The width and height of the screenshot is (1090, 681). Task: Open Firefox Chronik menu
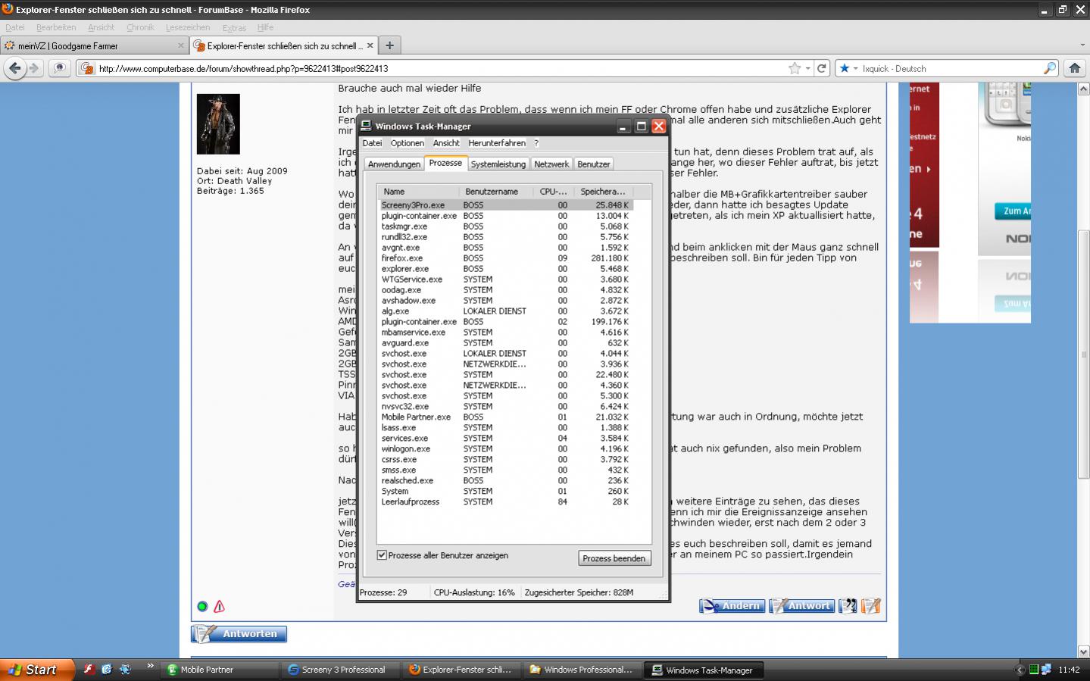[140, 27]
